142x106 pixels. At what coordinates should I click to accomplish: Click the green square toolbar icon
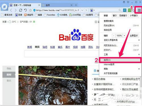coord(130,10)
